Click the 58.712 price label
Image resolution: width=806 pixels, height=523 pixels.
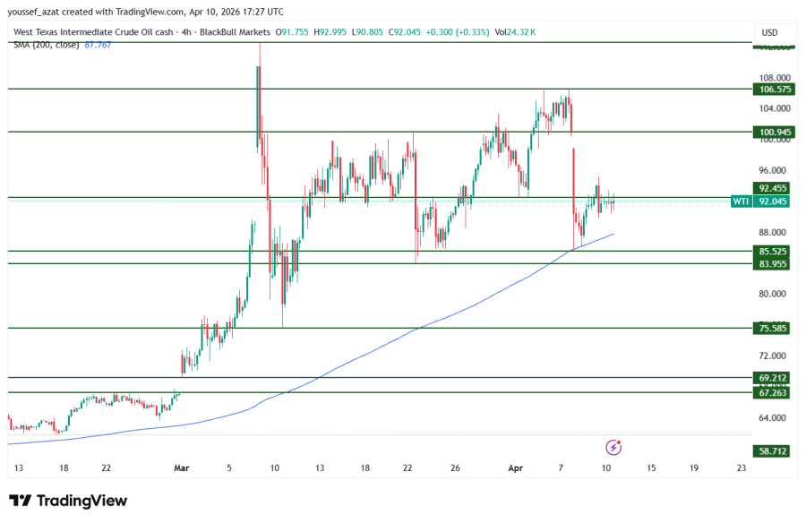[x=774, y=451]
